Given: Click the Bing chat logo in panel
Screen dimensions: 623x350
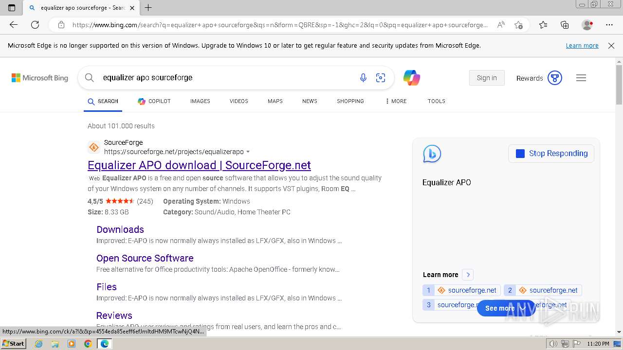Looking at the screenshot, I should point(432,154).
